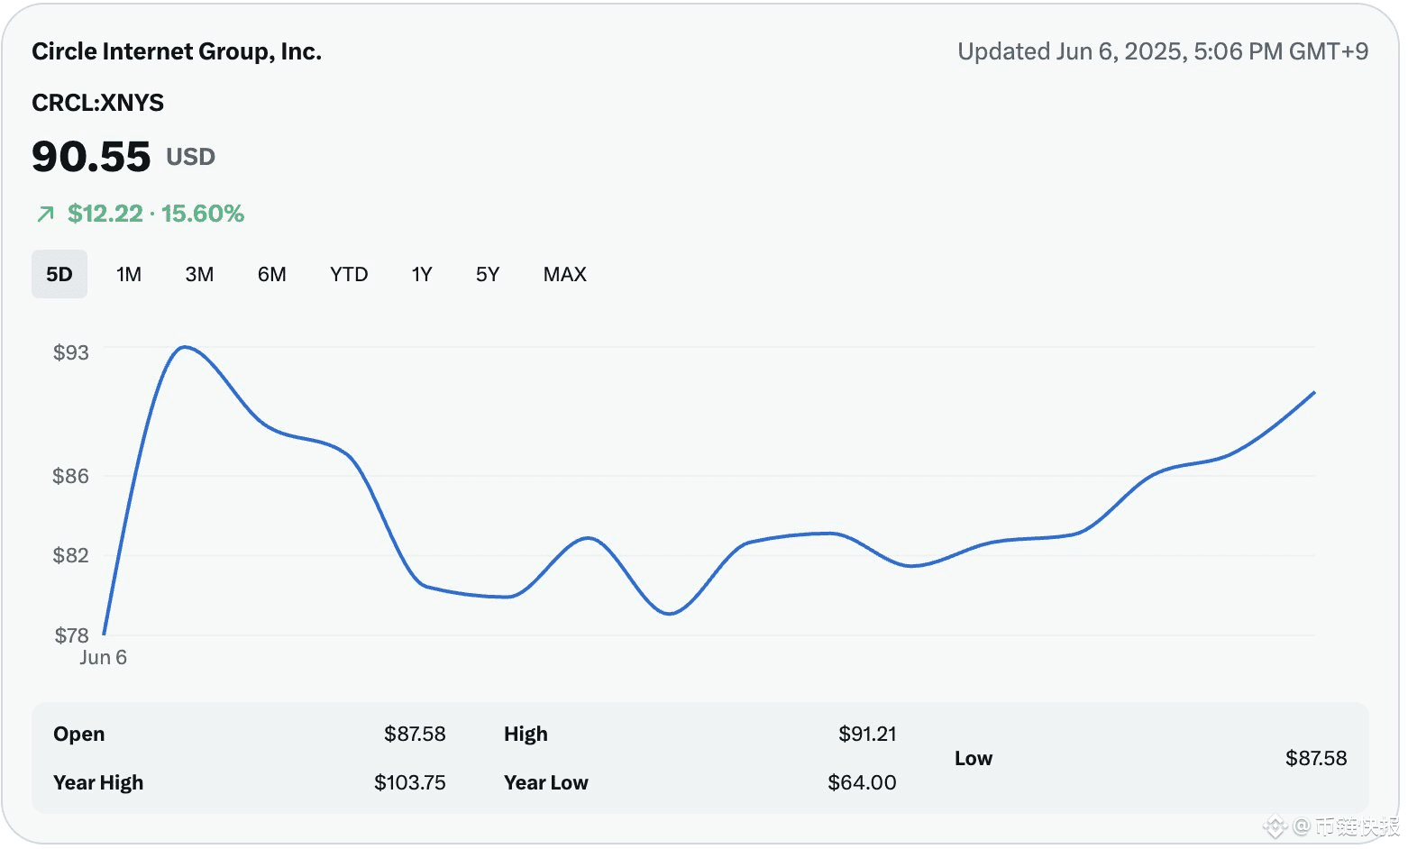Click the 币链快报 watermark logo icon
This screenshot has width=1408, height=849.
pos(1276,826)
